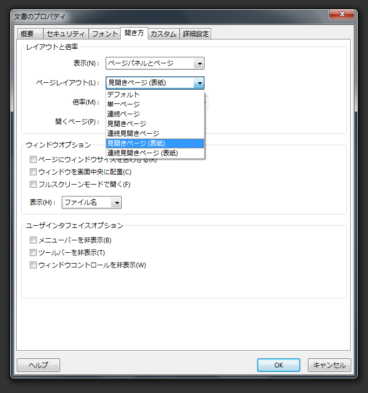The image size is (368, 393).
Task: Open the セキュリティ tab
Action: pos(65,34)
